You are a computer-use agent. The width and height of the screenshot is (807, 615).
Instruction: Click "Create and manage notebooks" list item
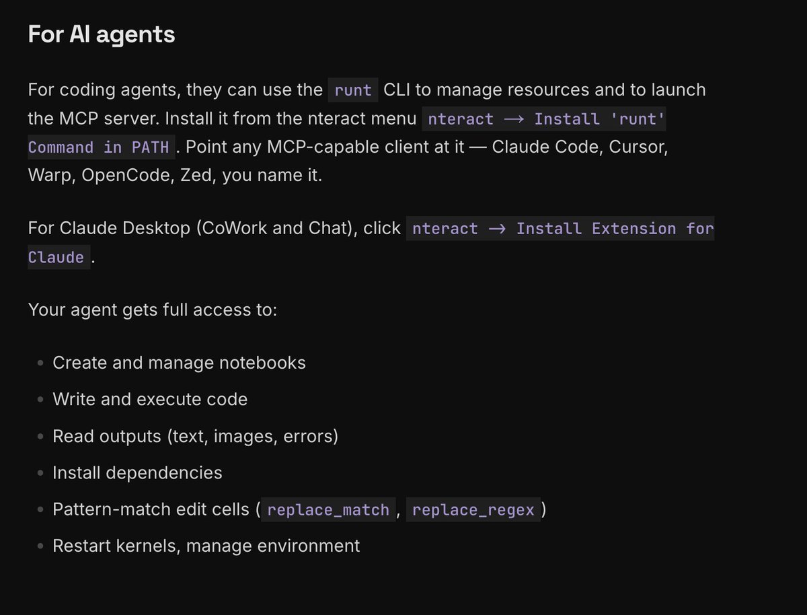click(179, 363)
